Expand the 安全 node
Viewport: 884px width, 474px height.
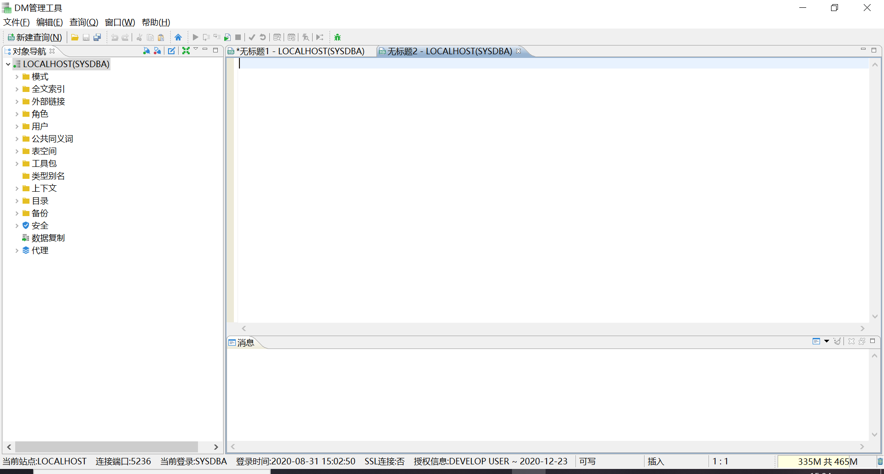tap(17, 226)
